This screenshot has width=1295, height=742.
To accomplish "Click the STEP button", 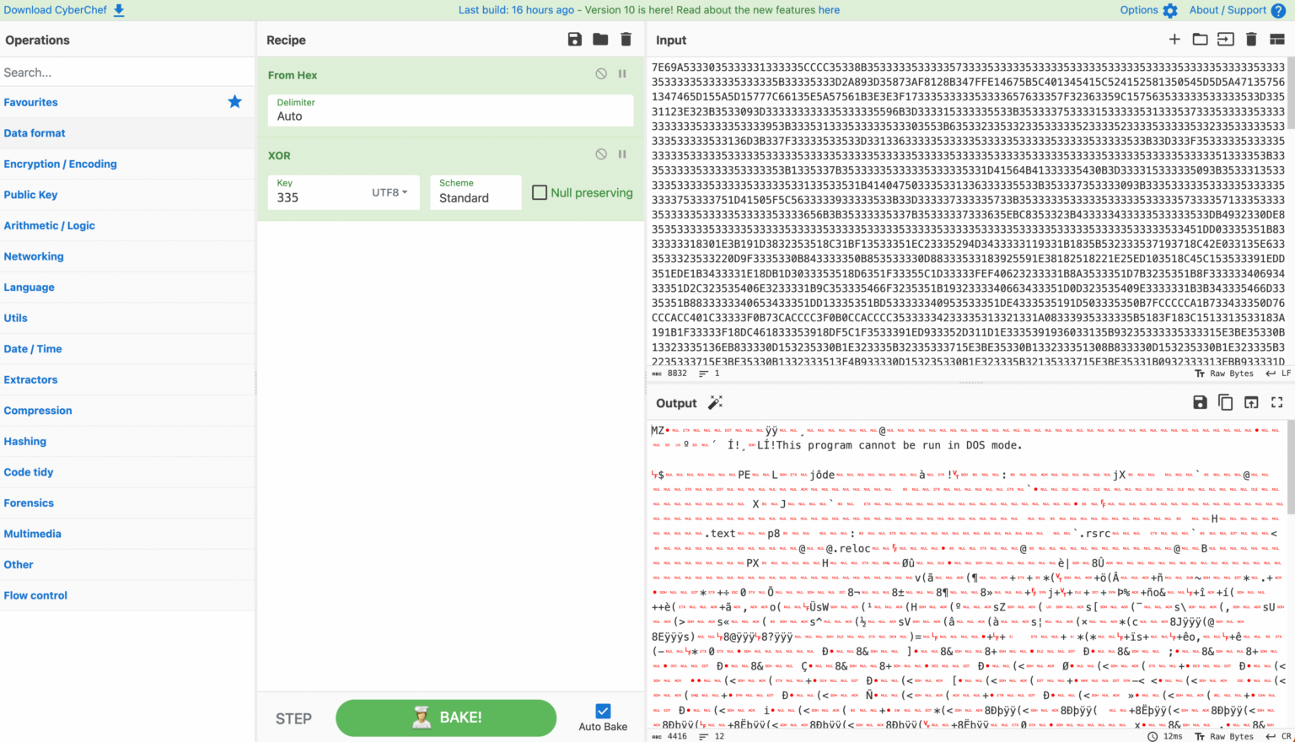I will tap(293, 718).
